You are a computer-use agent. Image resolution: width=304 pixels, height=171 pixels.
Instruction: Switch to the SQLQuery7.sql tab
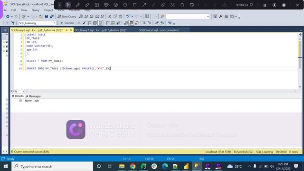click(x=101, y=30)
